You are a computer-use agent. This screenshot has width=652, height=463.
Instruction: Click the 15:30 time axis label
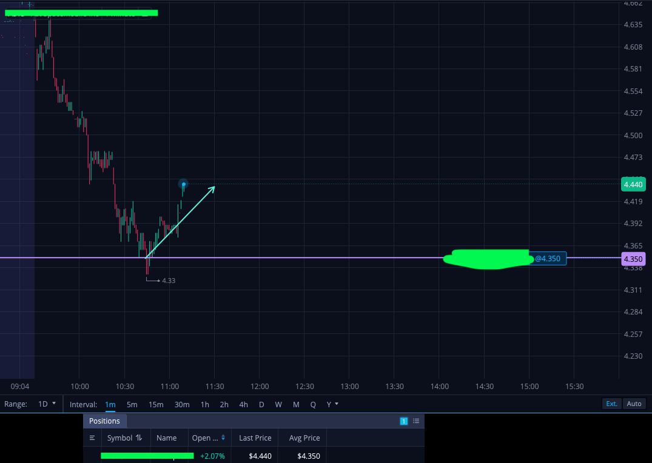click(574, 387)
